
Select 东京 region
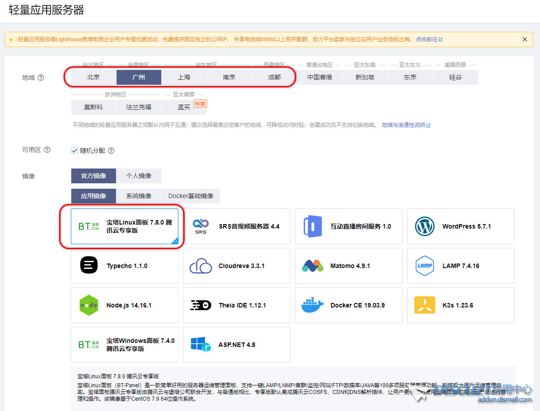(410, 77)
